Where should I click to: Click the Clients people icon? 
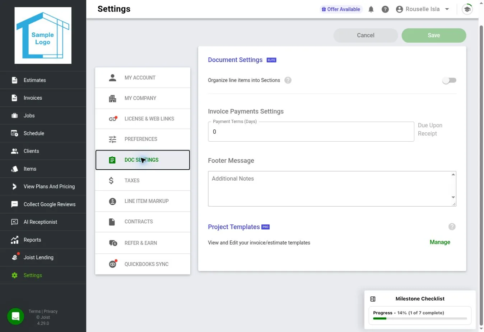[14, 151]
